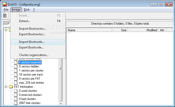
Task: Minimize the DiskXS window
Action: pyautogui.click(x=154, y=5)
